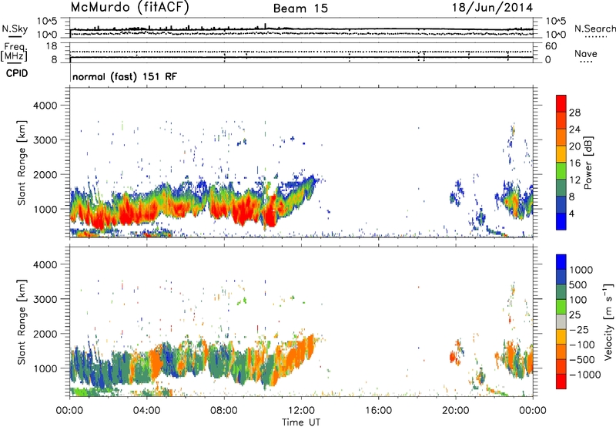Click the Time UT axis title
Image resolution: width=616 pixels, height=427 pixels.
click(301, 422)
